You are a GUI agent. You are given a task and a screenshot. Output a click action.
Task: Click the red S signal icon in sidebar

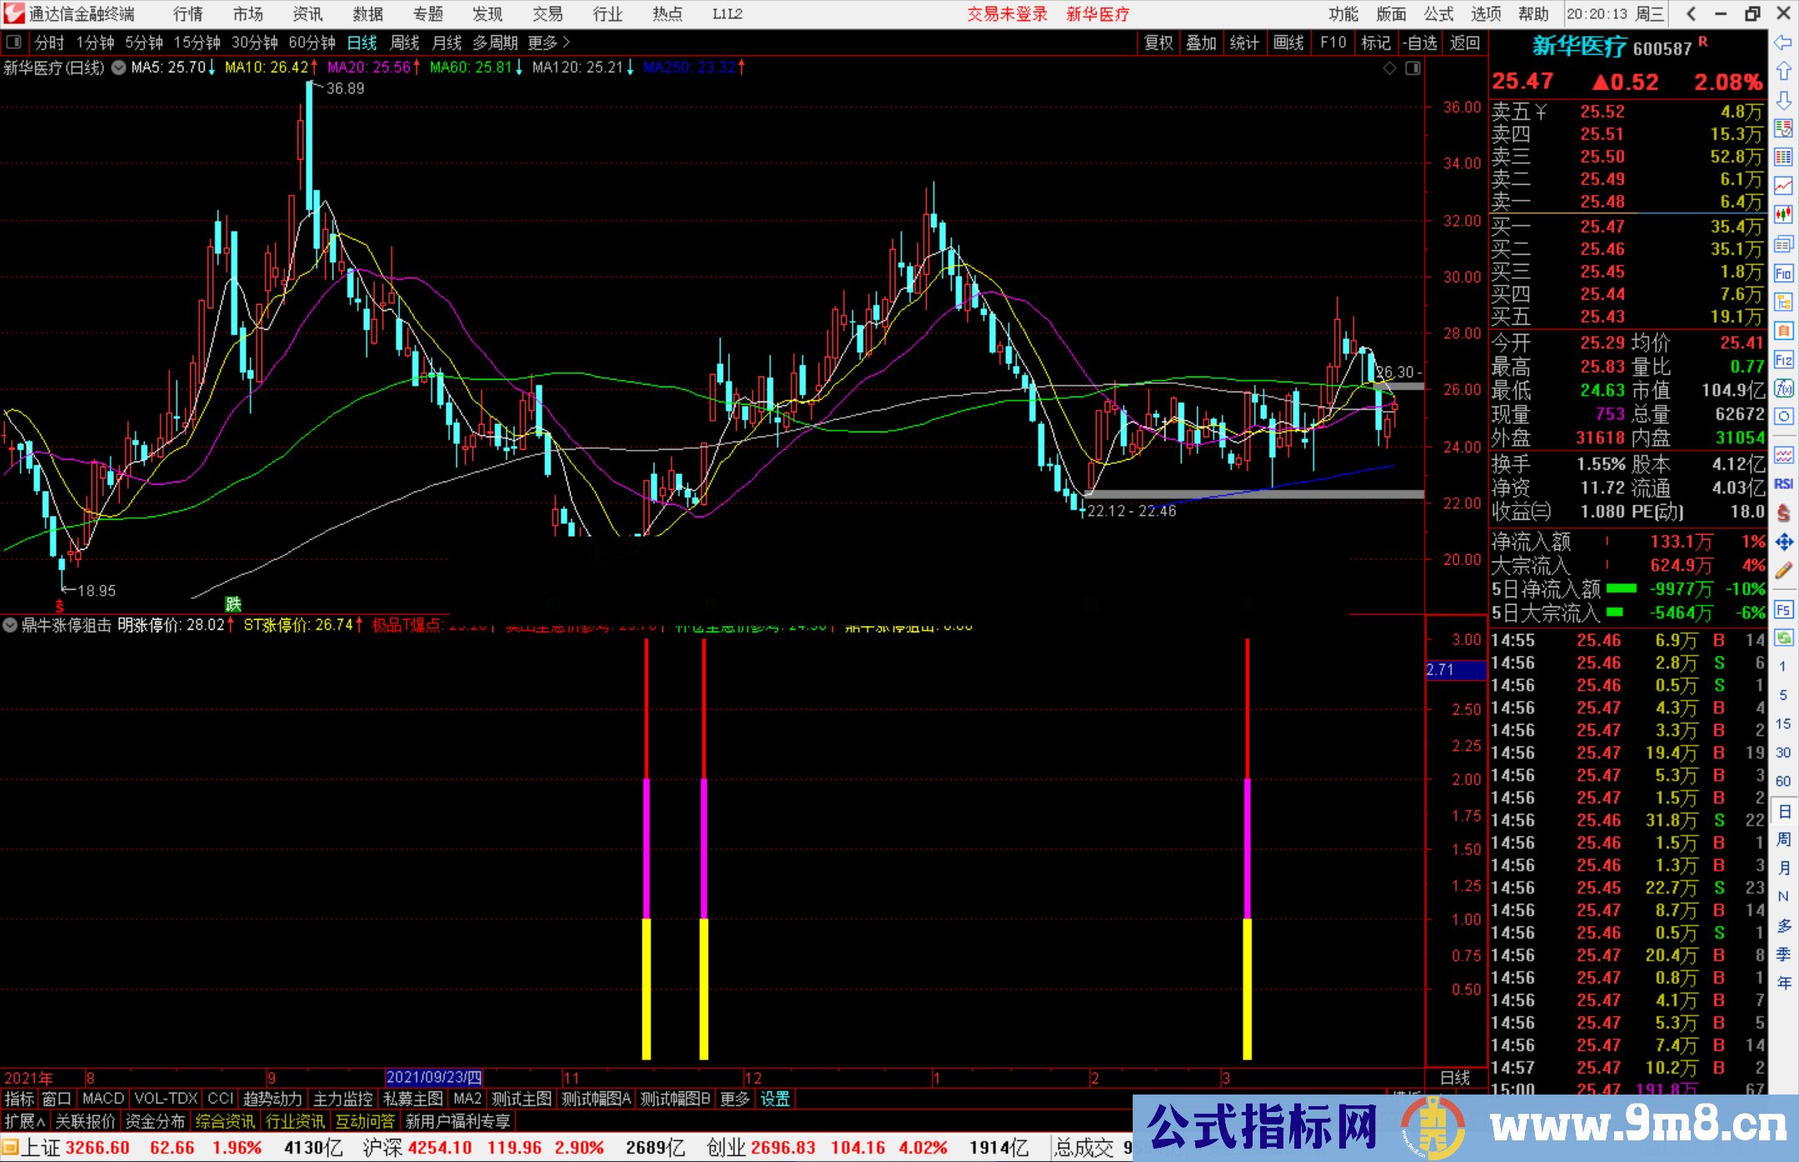[x=1783, y=513]
